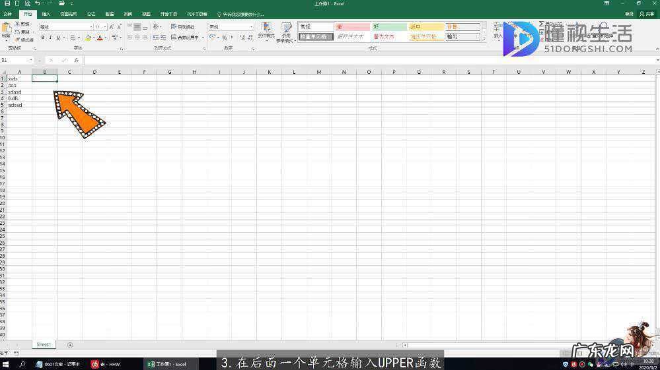Switch to the PDF Tools tab
Screen dimensions: 660x370
coord(197,14)
